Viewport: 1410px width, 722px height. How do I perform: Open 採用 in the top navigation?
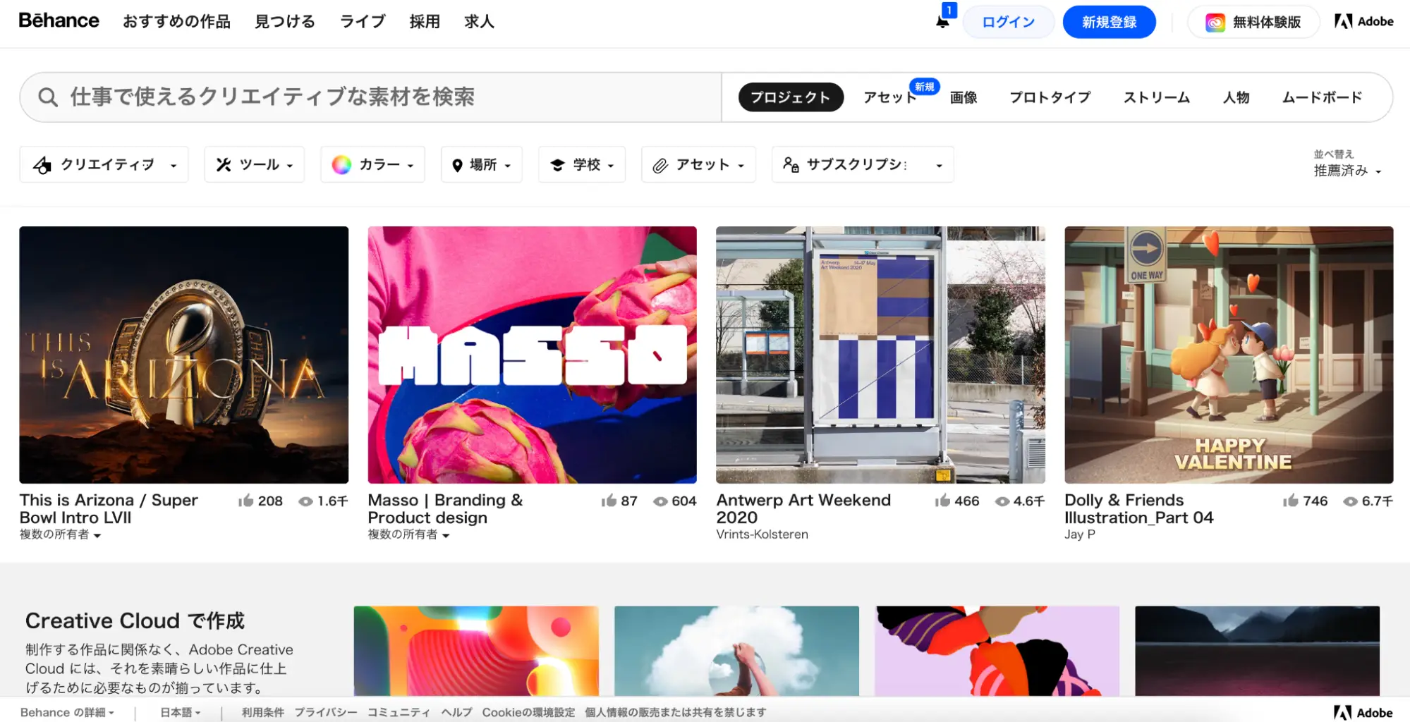tap(425, 22)
